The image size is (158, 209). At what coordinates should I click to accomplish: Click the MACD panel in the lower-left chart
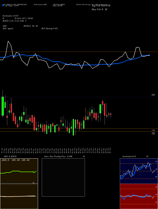pos(19,196)
